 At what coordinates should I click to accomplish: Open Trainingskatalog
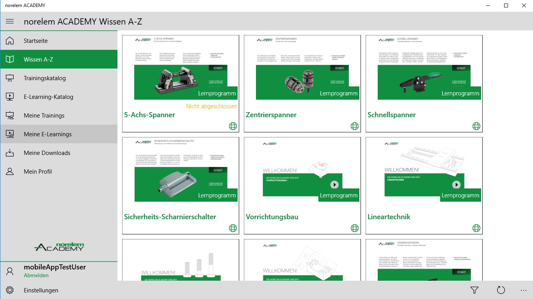tap(59, 78)
